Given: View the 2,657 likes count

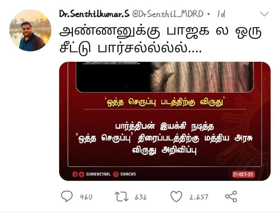Looking at the screenshot, I should tap(199, 197).
